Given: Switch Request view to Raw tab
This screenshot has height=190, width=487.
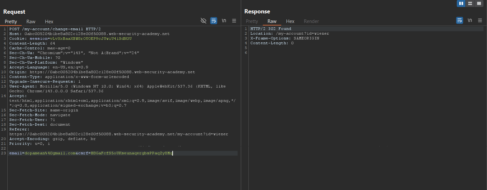Looking at the screenshot, I should (x=31, y=22).
